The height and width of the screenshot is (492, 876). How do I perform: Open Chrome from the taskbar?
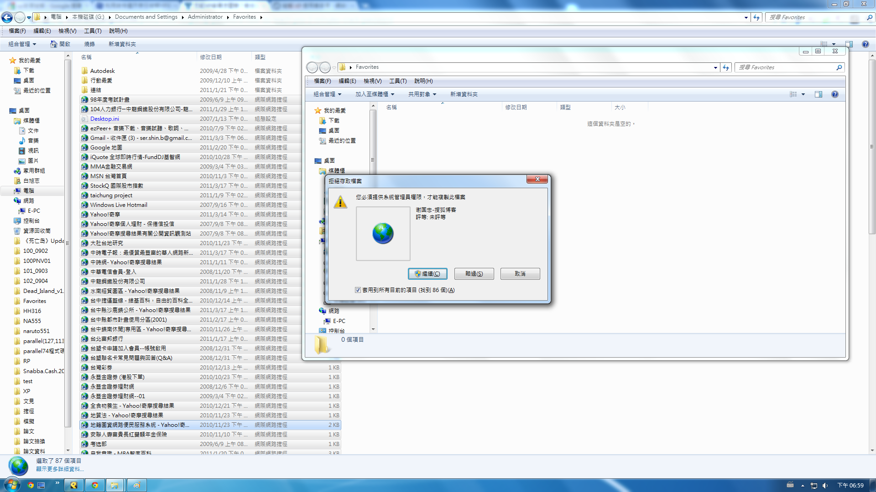pyautogui.click(x=95, y=485)
